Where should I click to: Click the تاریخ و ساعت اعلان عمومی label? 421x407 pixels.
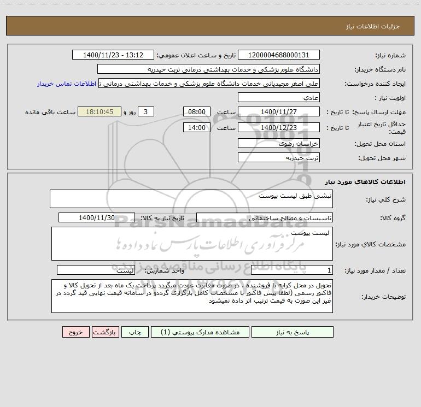tap(196, 55)
